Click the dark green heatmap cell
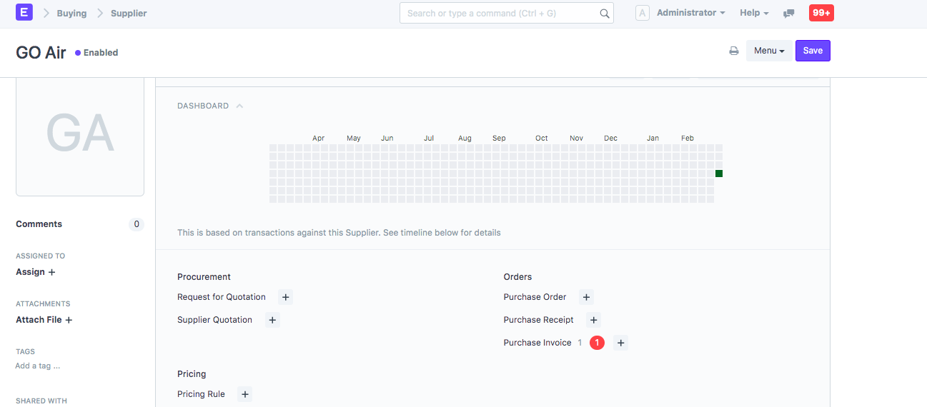Viewport: 927px width, 407px height. 719,174
